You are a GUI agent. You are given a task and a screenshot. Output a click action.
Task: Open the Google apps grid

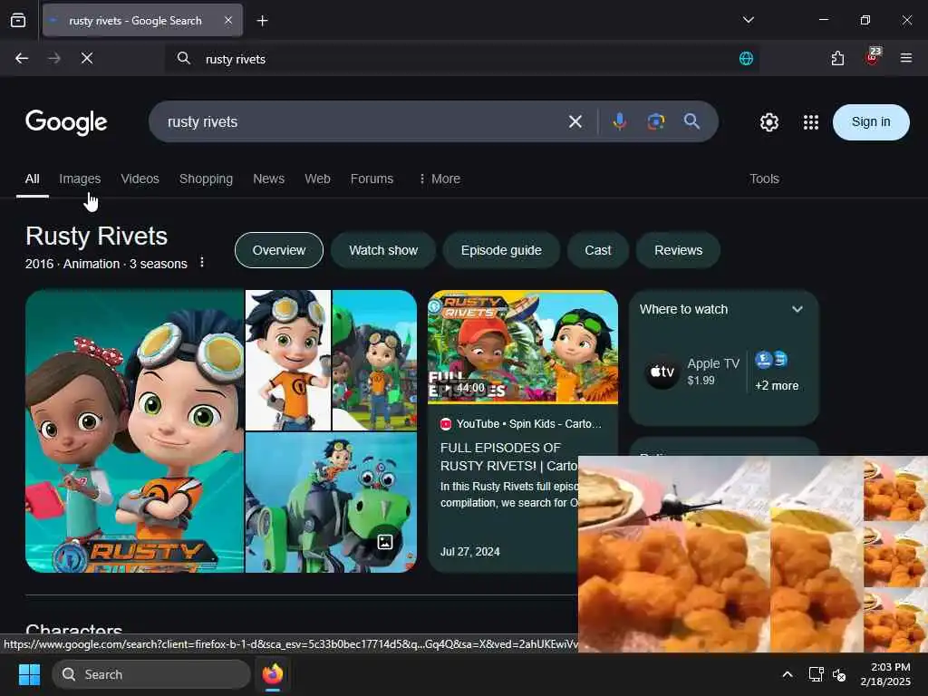tap(811, 122)
